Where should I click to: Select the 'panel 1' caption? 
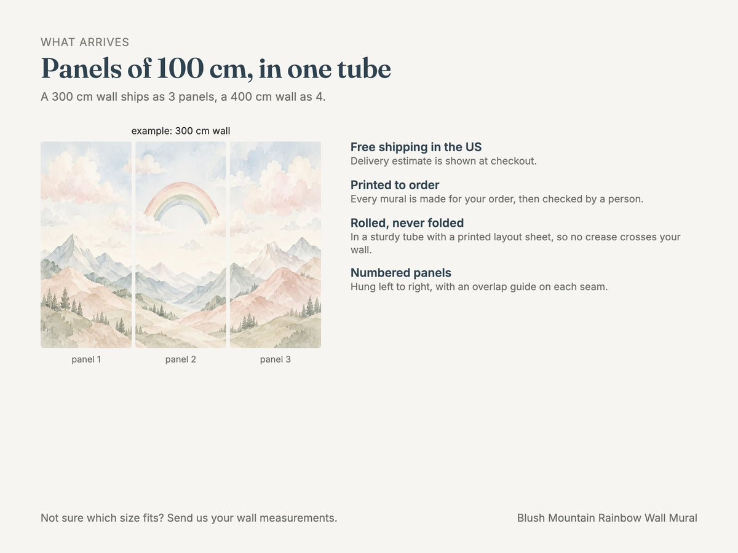tap(86, 359)
